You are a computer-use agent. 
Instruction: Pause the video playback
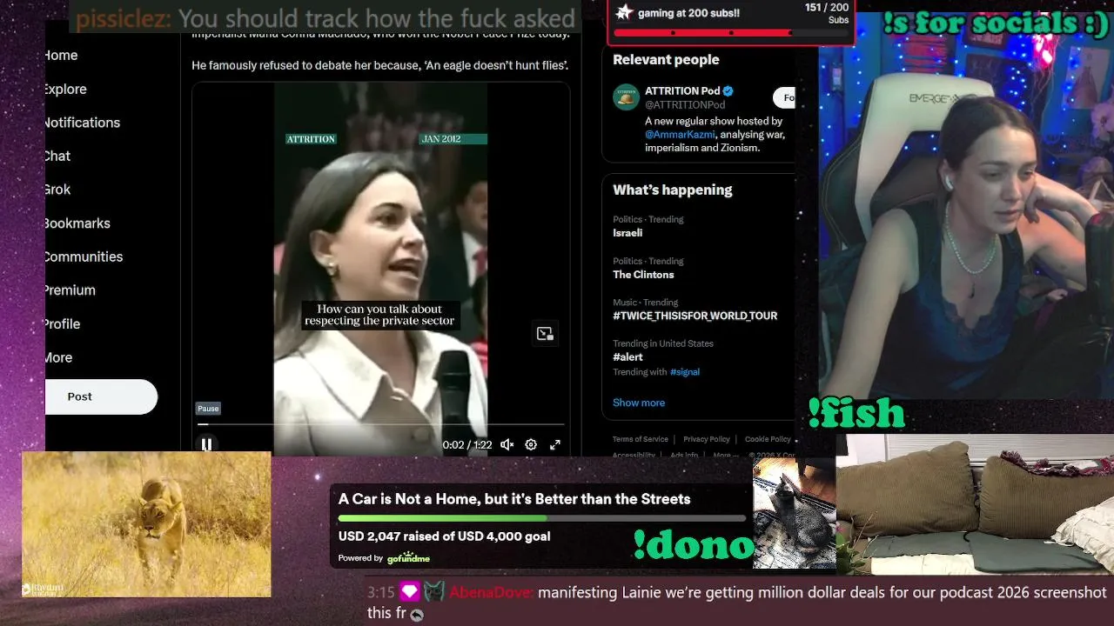point(206,444)
